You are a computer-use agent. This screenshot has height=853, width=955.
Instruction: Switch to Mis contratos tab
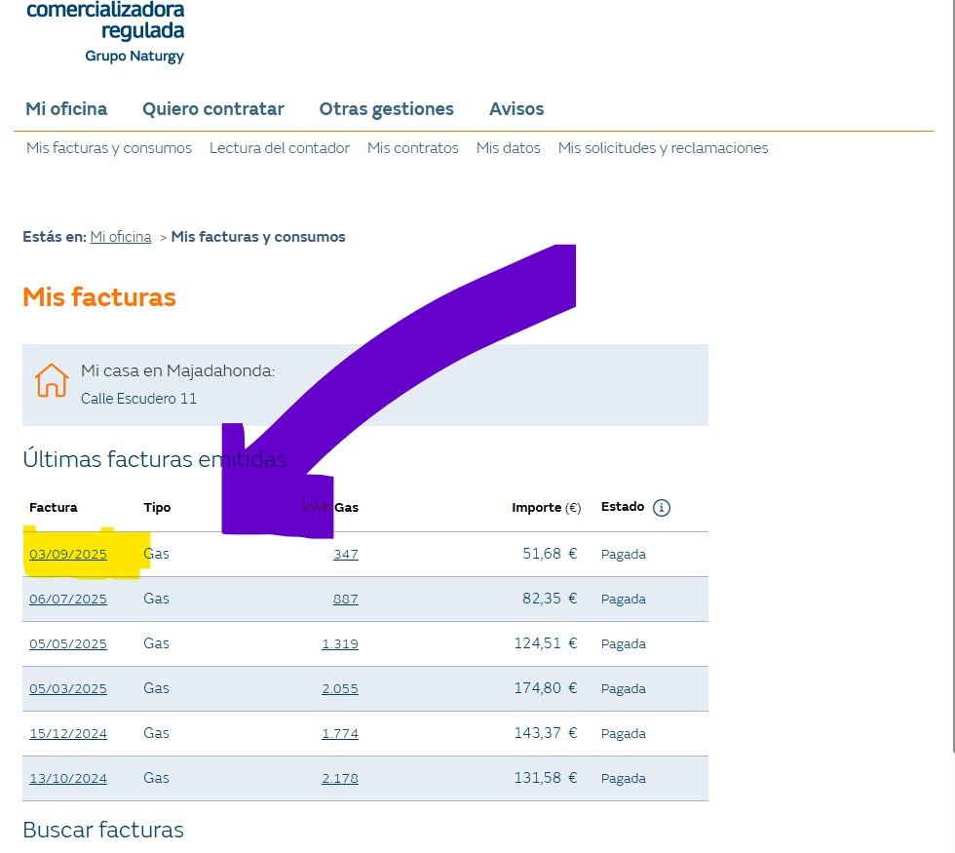click(x=412, y=148)
